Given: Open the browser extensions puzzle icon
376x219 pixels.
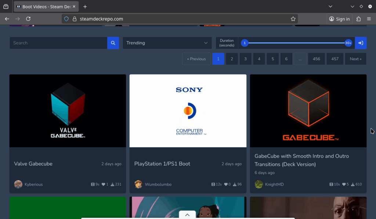Looking at the screenshot, I should (x=358, y=19).
